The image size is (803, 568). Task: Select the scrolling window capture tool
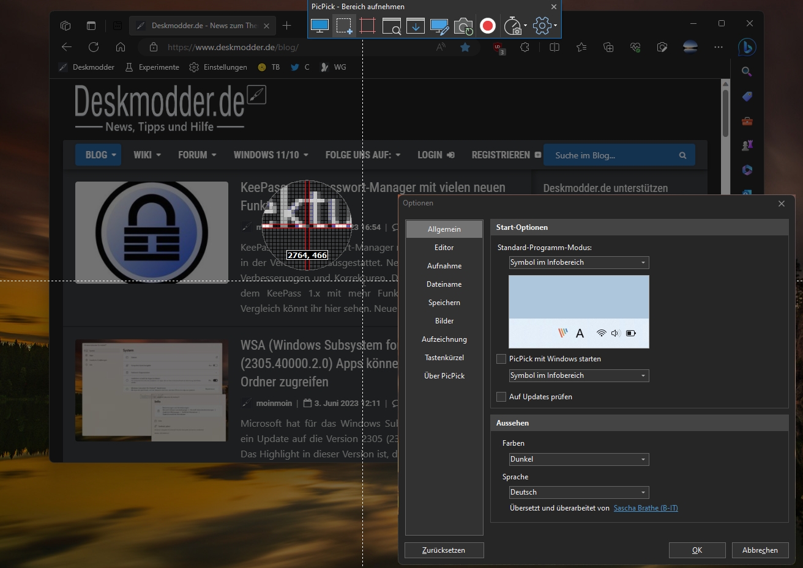416,26
